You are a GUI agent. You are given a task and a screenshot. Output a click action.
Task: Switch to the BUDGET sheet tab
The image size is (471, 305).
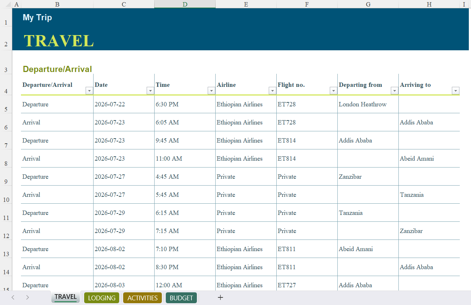[x=181, y=298]
